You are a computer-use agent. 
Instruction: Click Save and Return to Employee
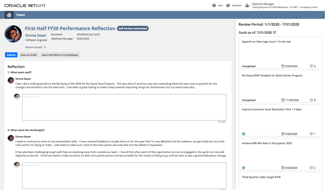pyautogui.click(x=60, y=55)
